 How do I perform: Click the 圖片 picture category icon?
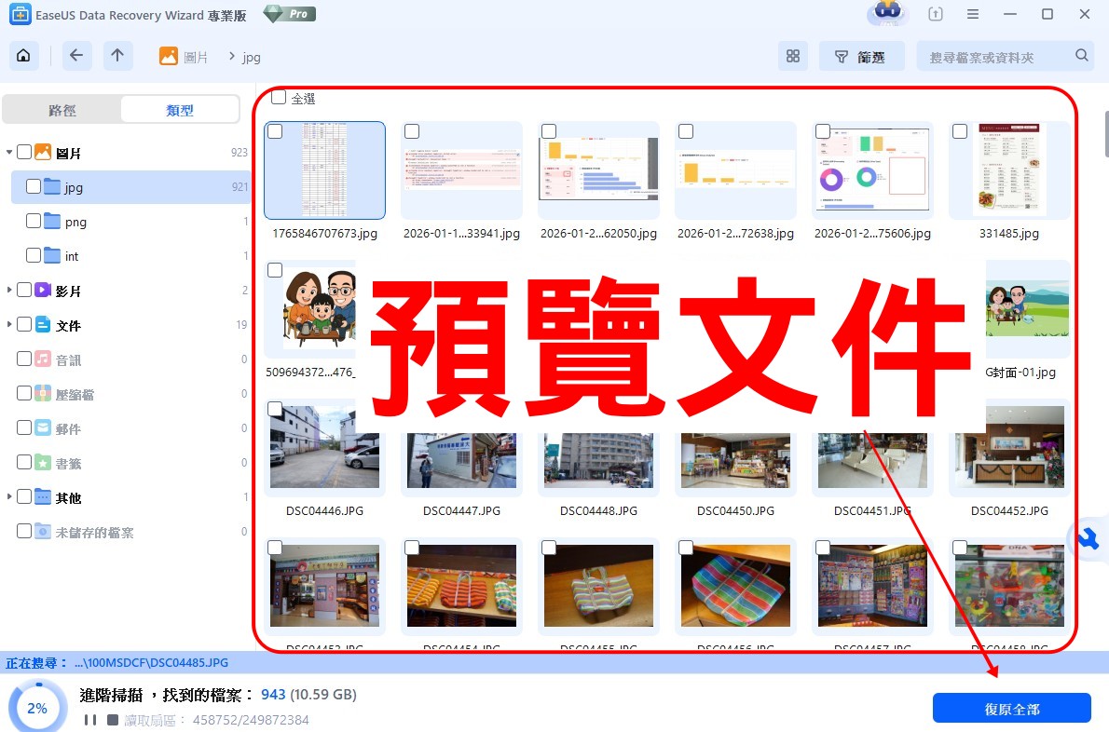43,152
